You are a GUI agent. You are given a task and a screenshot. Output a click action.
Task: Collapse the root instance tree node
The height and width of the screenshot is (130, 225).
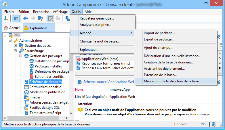pos(5,35)
